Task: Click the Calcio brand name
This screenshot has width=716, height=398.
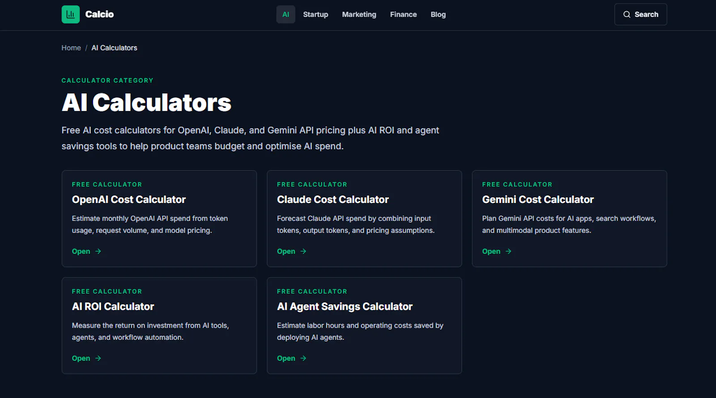Action: (x=99, y=14)
